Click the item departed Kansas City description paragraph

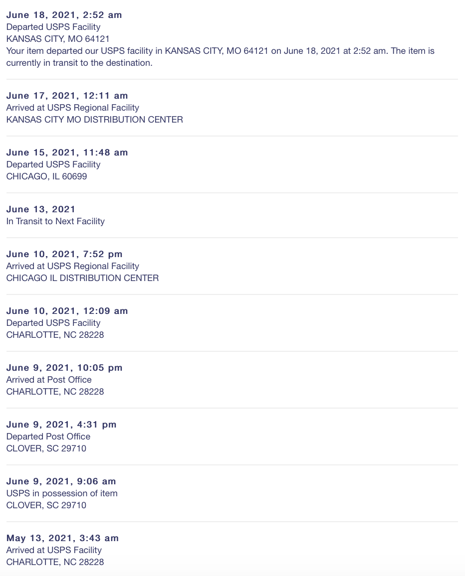[221, 57]
